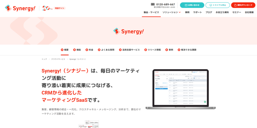This screenshot has width=257, height=128.
Task: Click the トップ breadcrumb link
Action: pyautogui.click(x=44, y=59)
